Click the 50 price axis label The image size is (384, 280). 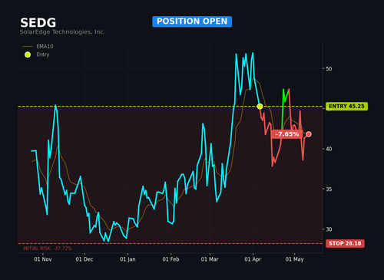click(329, 69)
